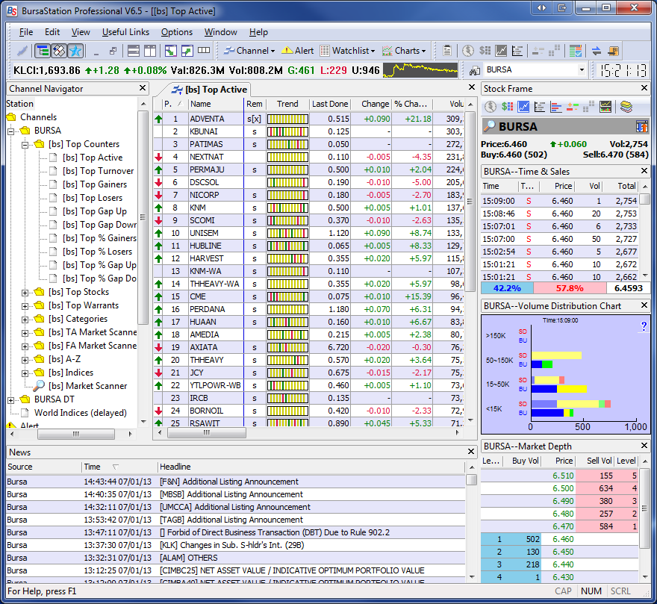Toggle the news pane toolbar button

coord(59,51)
